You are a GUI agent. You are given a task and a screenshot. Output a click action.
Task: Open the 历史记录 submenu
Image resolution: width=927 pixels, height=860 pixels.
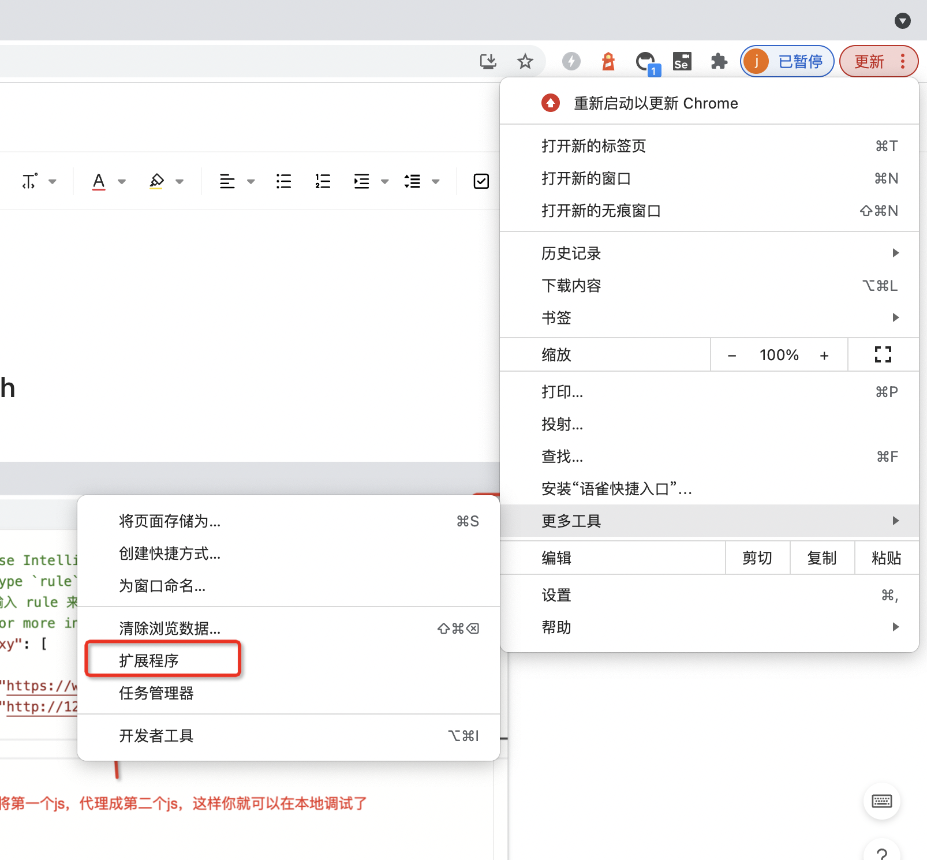coord(709,253)
